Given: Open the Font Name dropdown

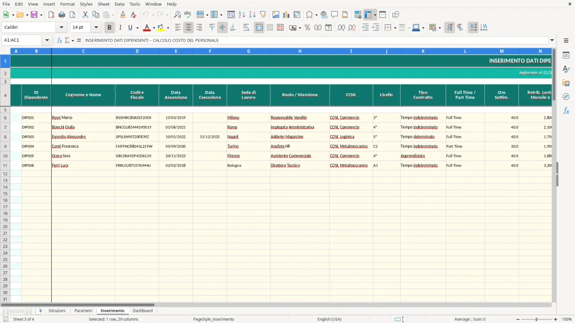Looking at the screenshot, I should tap(61, 28).
